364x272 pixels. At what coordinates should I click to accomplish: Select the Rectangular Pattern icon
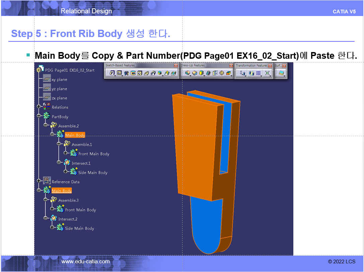point(259,73)
